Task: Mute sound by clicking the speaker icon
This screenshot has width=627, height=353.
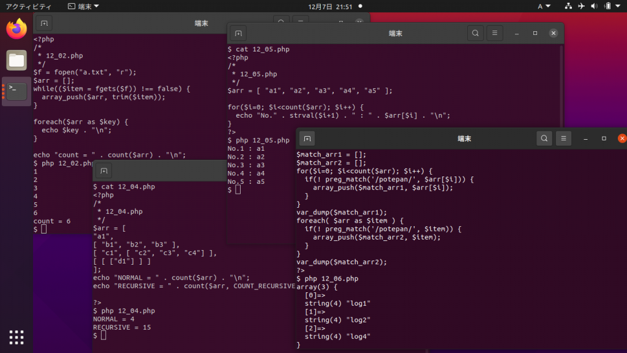Action: point(593,7)
